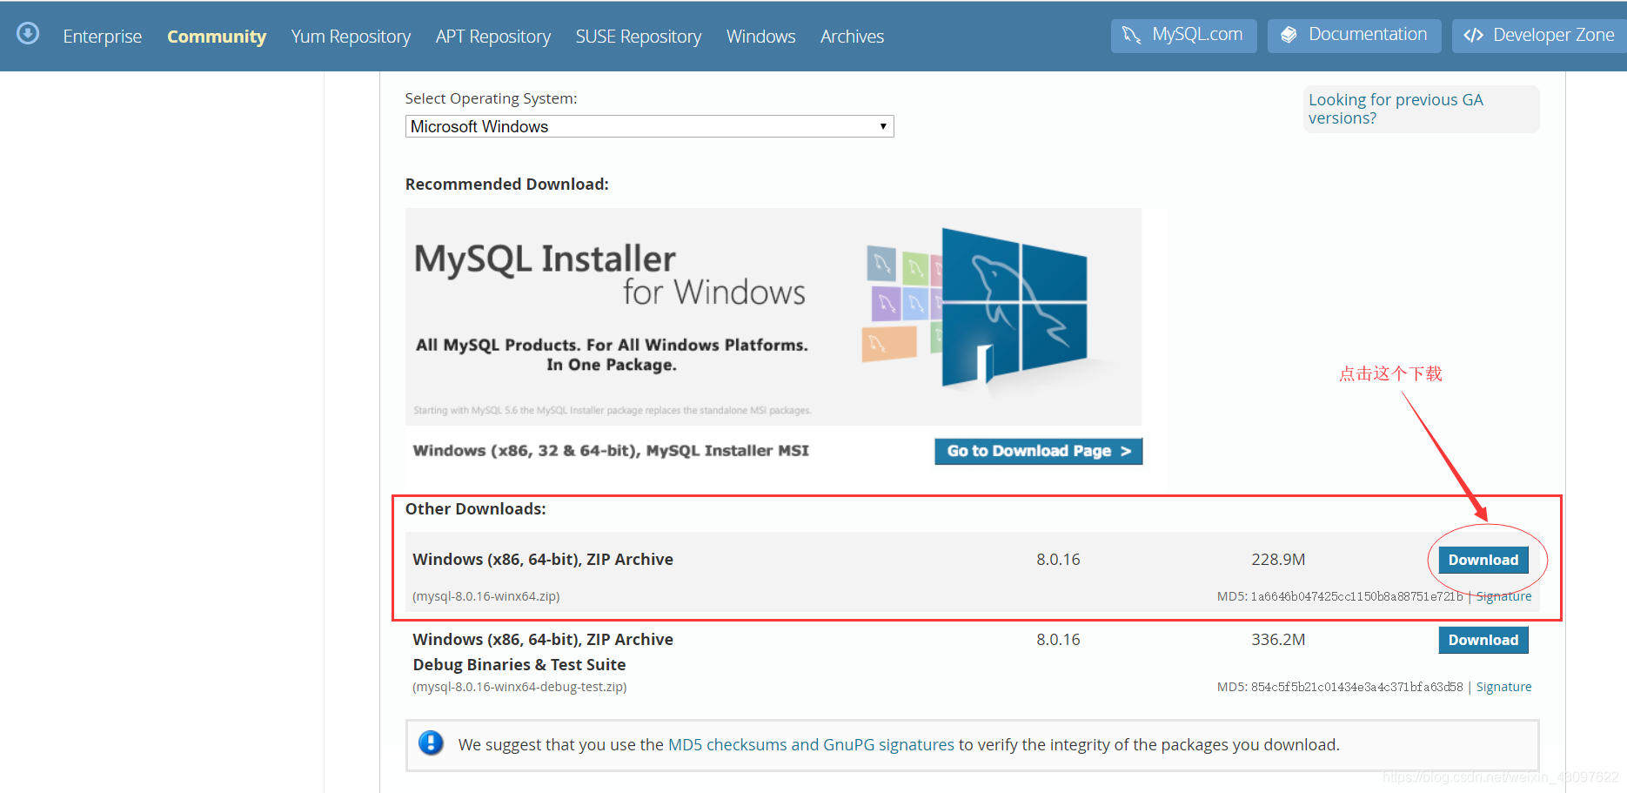Open the Enterprise tab
The height and width of the screenshot is (793, 1627).
pos(102,37)
